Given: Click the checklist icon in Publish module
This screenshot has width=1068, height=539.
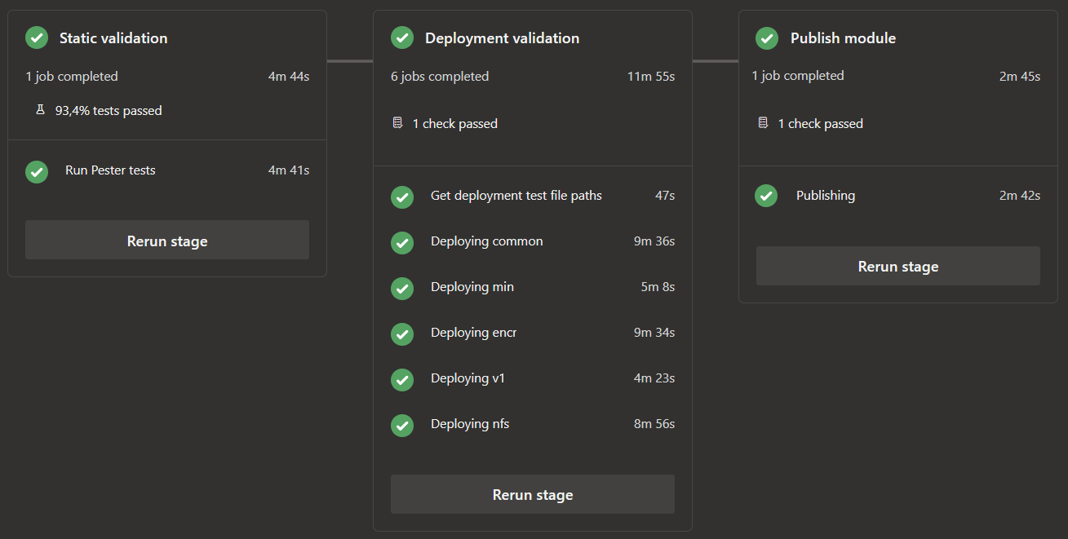Looking at the screenshot, I should (x=764, y=123).
